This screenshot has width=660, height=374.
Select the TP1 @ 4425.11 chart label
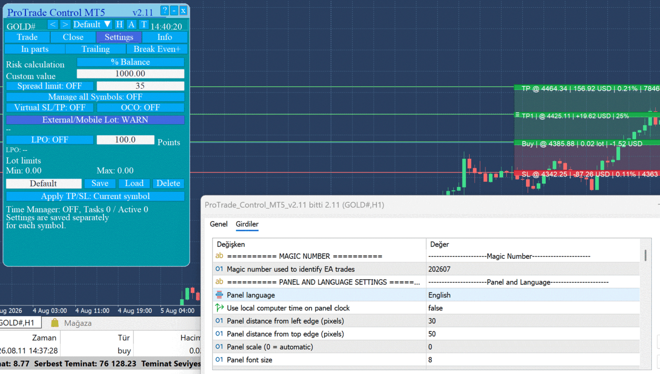587,116
